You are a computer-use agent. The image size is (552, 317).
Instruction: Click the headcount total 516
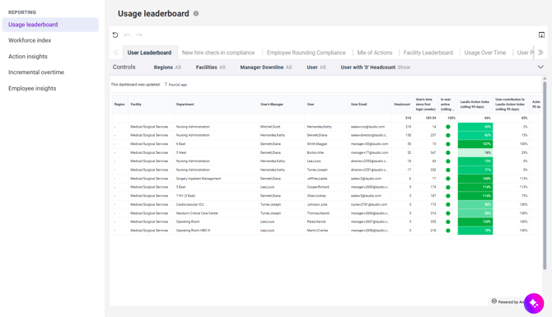pos(408,118)
